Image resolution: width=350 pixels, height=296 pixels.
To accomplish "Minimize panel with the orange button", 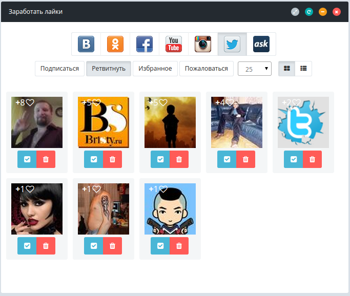I will [x=323, y=12].
